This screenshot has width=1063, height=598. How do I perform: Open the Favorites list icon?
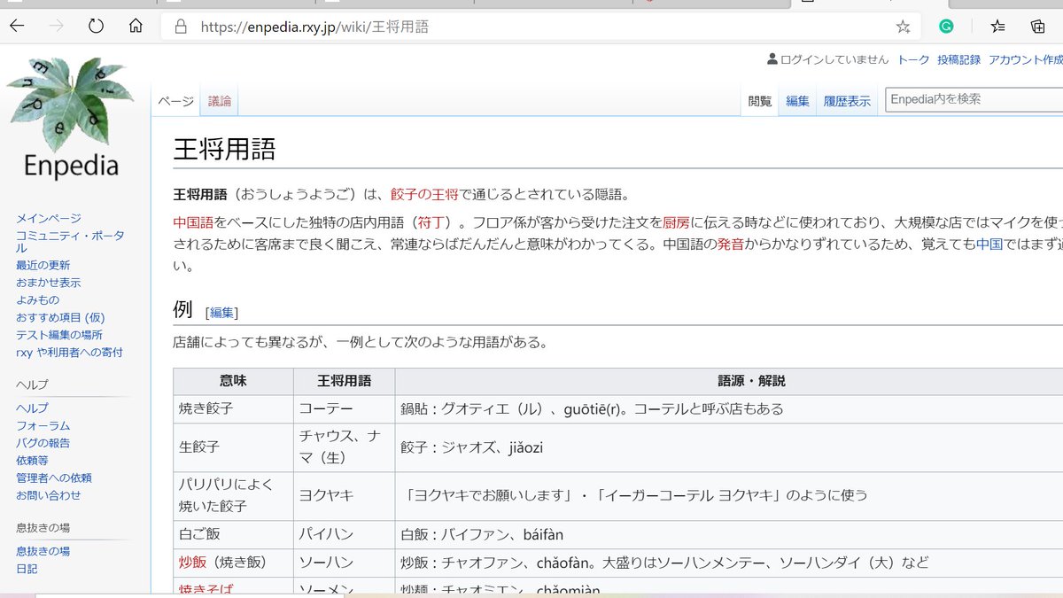pyautogui.click(x=997, y=27)
